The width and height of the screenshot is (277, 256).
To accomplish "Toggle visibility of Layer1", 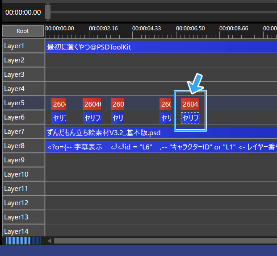I will tap(23, 46).
